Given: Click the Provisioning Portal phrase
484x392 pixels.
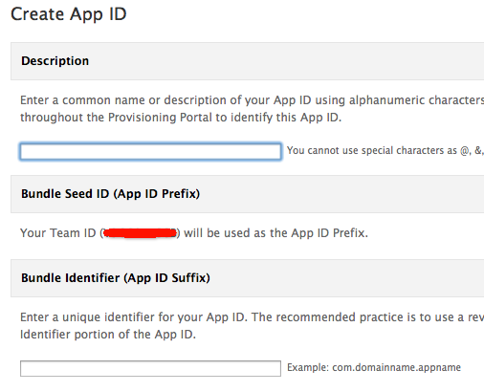Looking at the screenshot, I should (x=160, y=118).
